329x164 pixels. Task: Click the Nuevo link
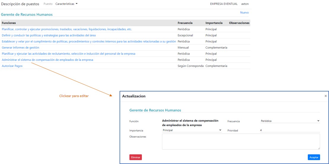pos(244,12)
